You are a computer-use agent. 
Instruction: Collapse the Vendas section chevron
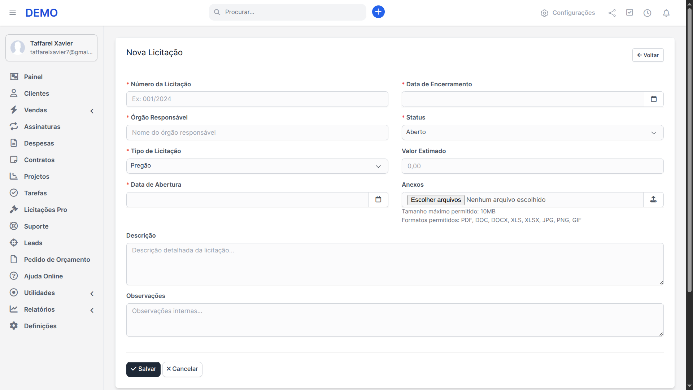pos(92,111)
